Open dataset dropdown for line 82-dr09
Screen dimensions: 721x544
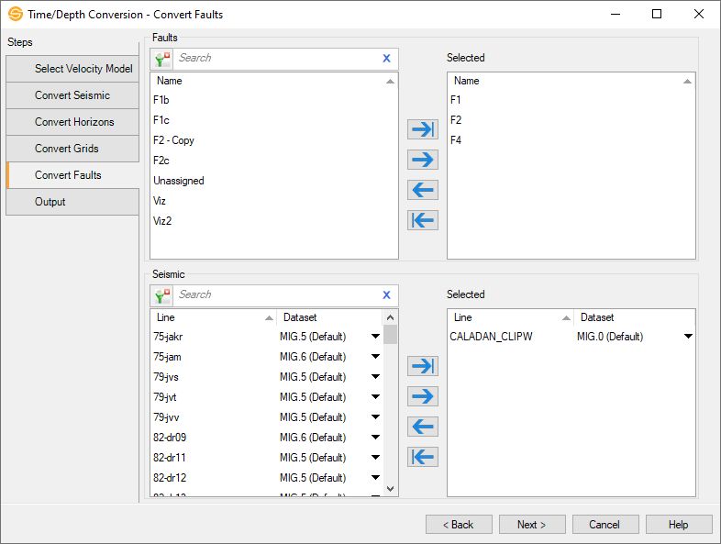375,438
